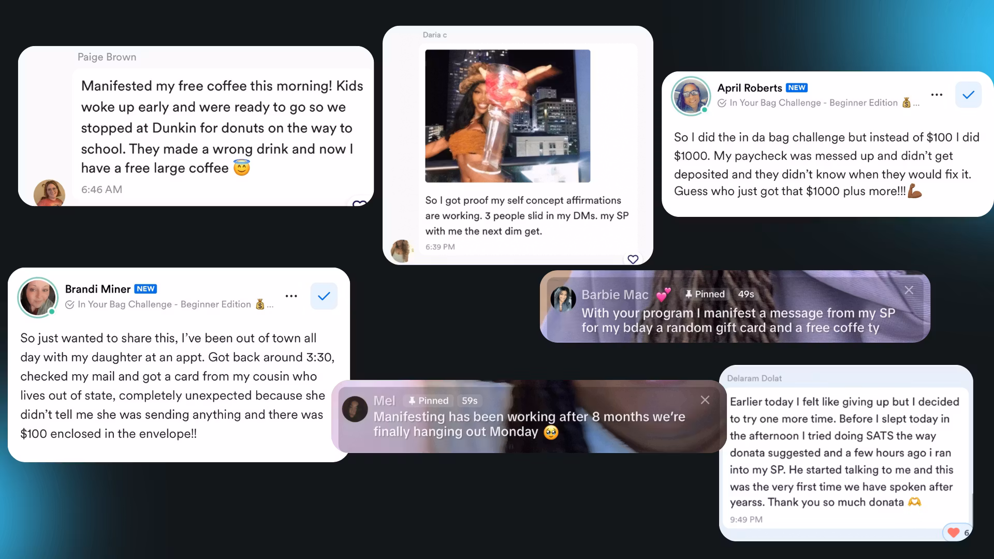This screenshot has width=994, height=559.
Task: Toggle the checkmark on April Roberts' post
Action: [x=968, y=95]
